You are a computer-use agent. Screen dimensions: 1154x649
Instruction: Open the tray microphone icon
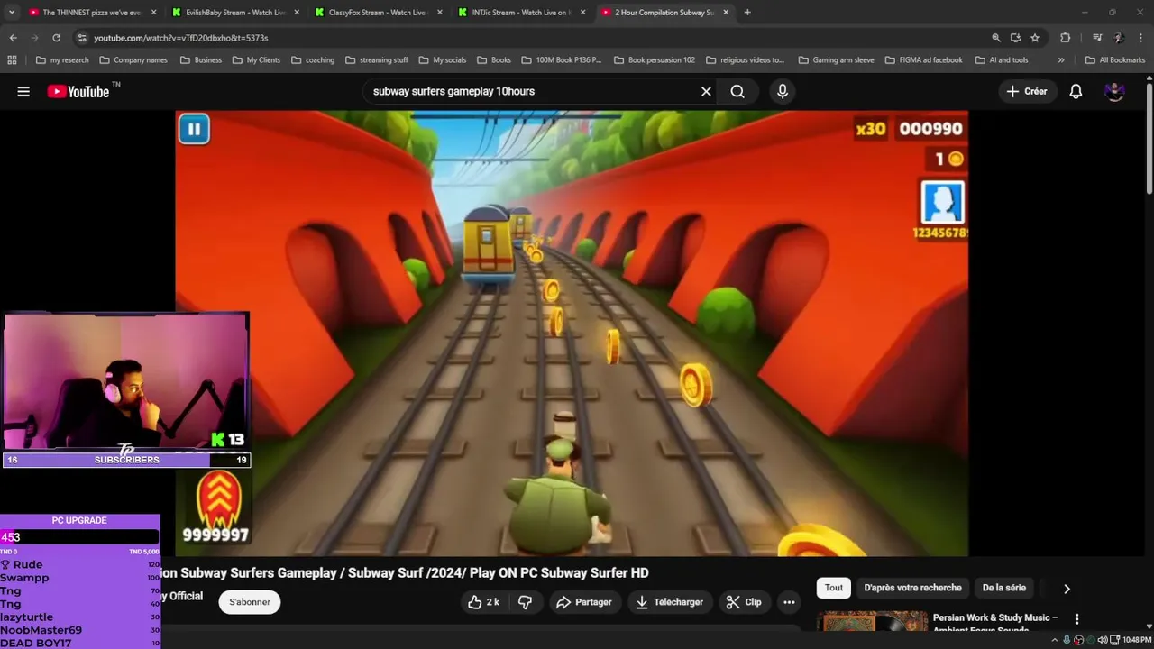pyautogui.click(x=1067, y=640)
